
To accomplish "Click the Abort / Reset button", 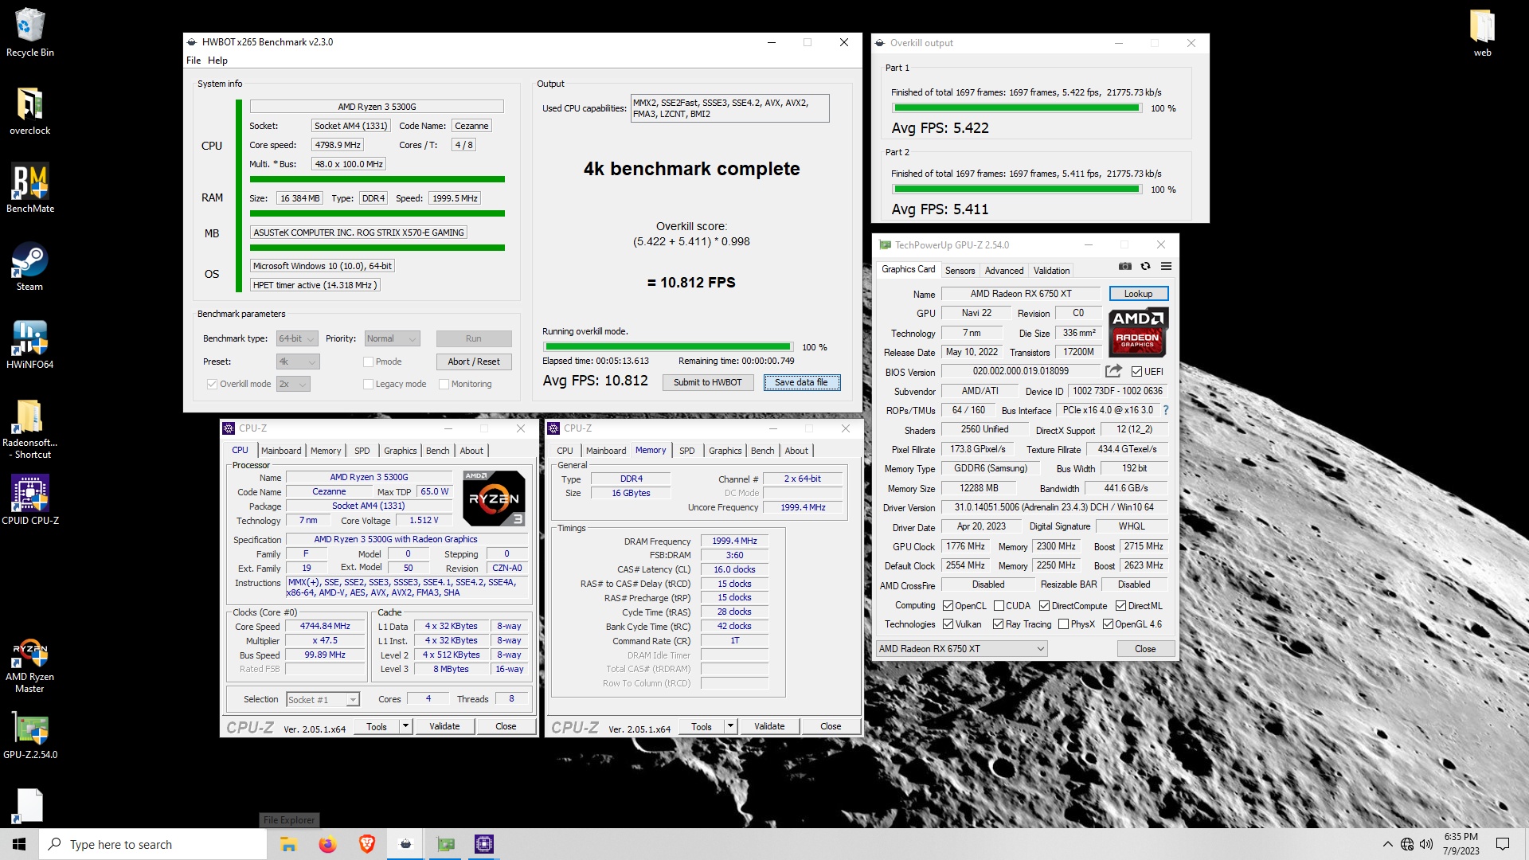I will (x=474, y=362).
